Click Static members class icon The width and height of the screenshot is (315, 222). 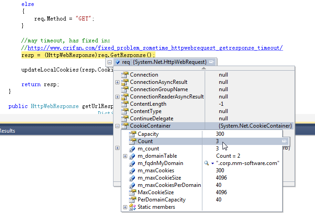tap(132, 207)
